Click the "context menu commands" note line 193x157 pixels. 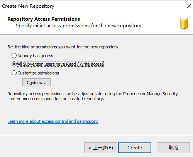[56, 99]
